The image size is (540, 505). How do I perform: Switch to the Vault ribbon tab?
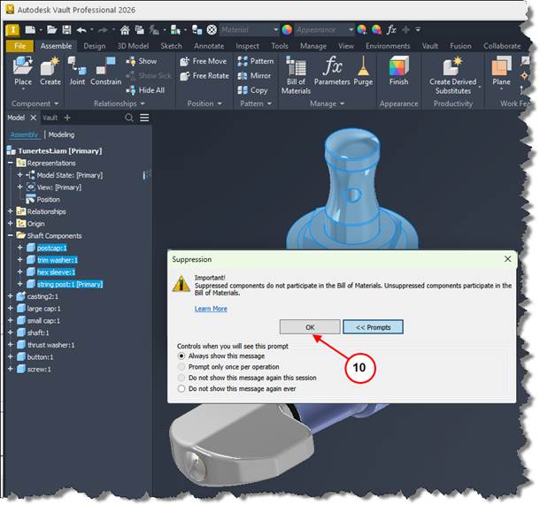(x=430, y=46)
